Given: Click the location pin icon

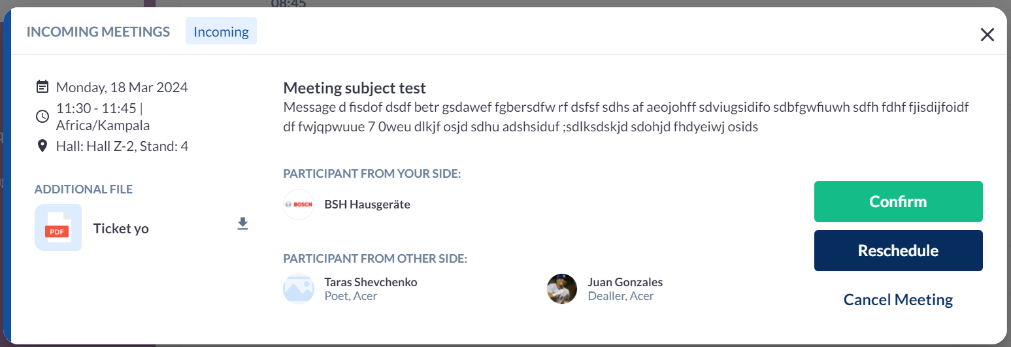Looking at the screenshot, I should point(42,146).
